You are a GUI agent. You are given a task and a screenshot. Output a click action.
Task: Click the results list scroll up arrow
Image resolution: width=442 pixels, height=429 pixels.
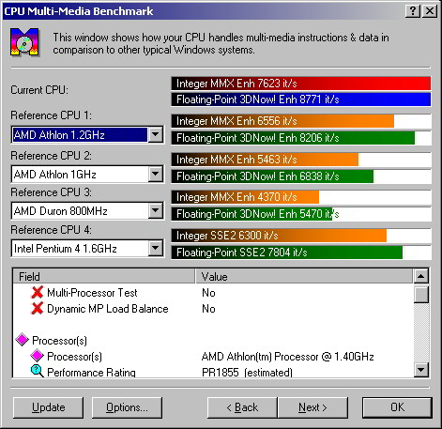point(421,276)
